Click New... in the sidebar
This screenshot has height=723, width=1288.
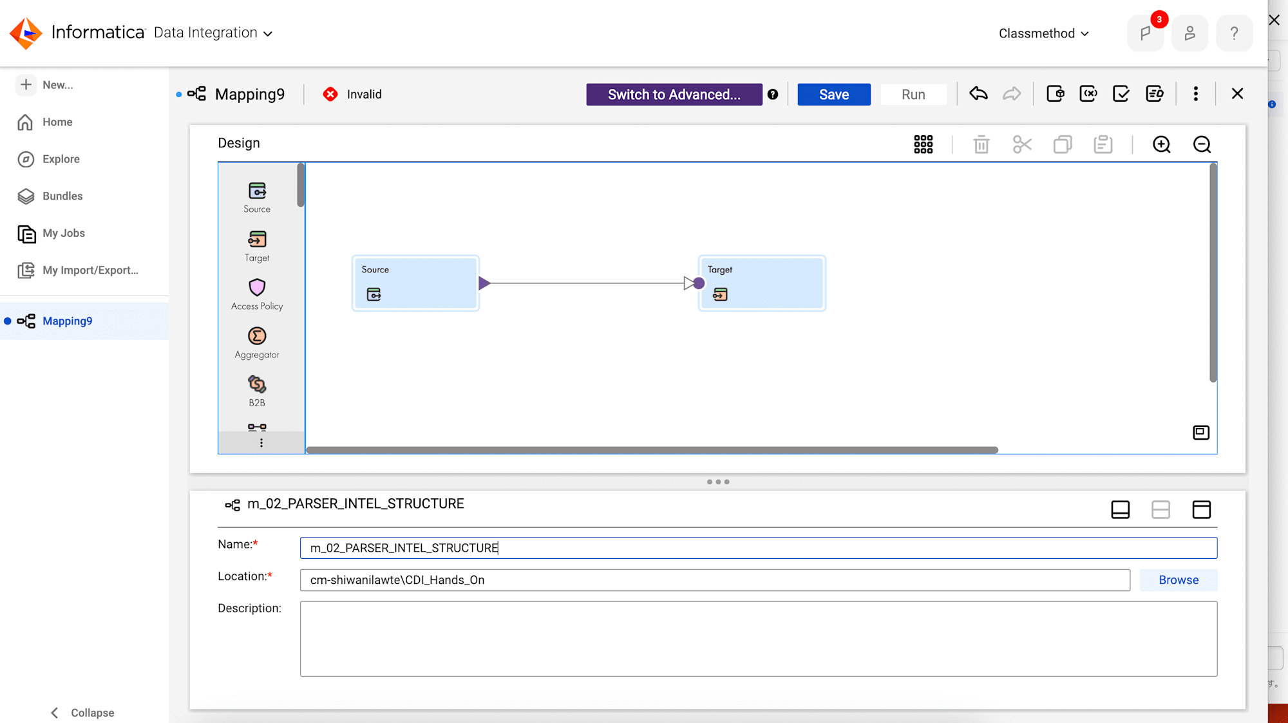46,85
